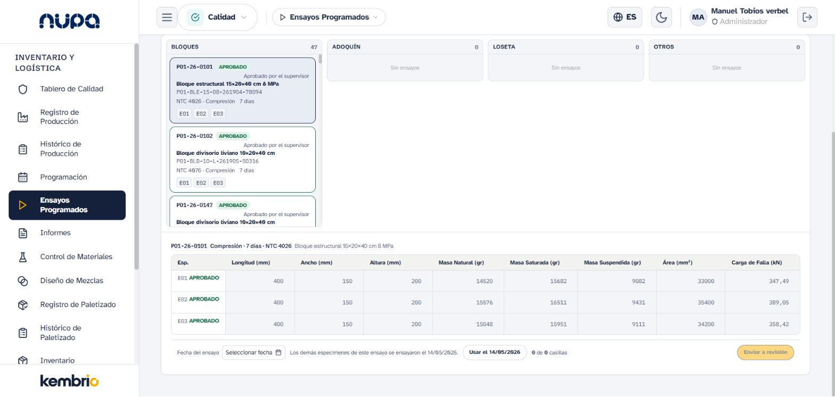
Task: Click the document icon beside Informes
Action: pyautogui.click(x=23, y=233)
